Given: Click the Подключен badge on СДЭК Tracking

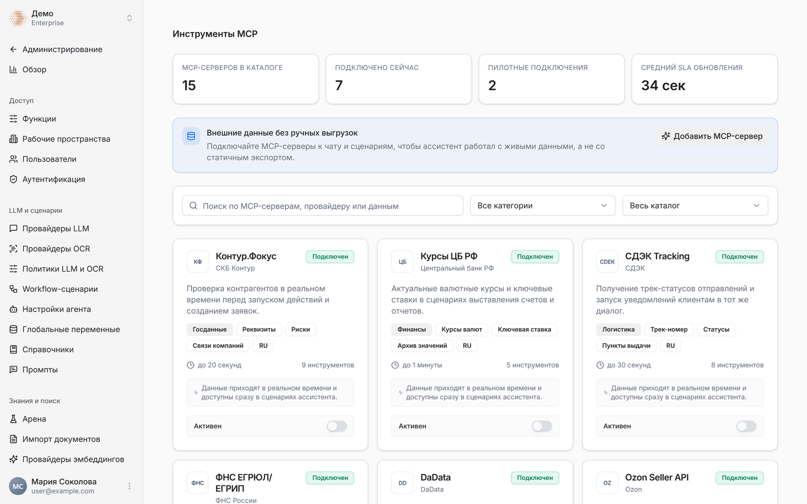Looking at the screenshot, I should pyautogui.click(x=740, y=257).
